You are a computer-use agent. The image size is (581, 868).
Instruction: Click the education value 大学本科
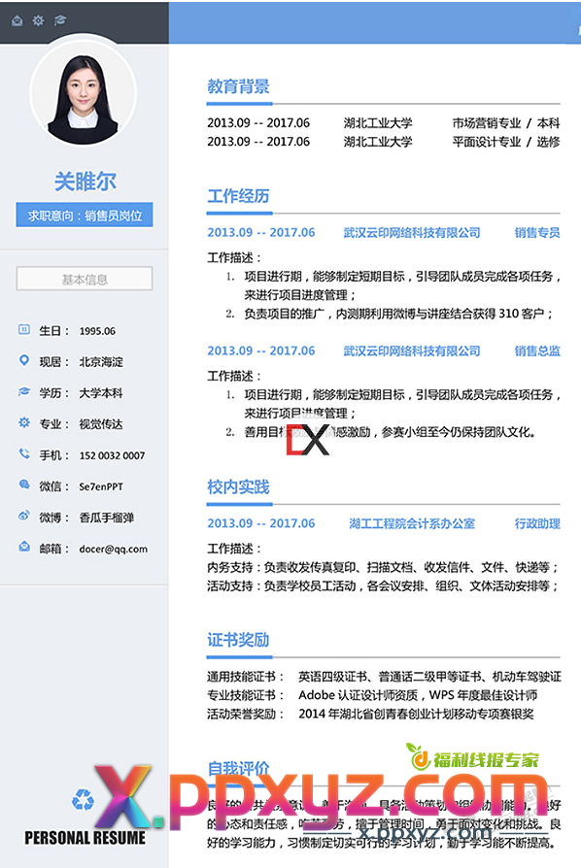101,393
